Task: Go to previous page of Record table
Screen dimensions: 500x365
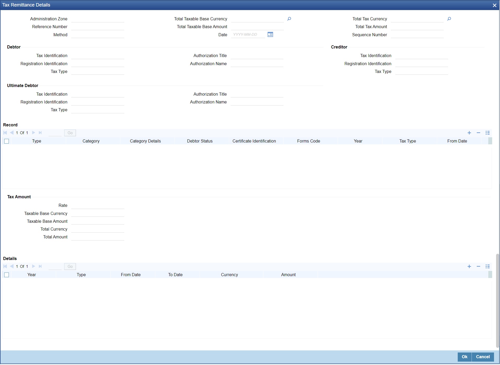Action: 12,133
